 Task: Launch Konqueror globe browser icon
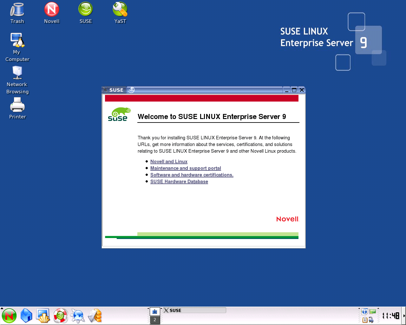[78, 316]
